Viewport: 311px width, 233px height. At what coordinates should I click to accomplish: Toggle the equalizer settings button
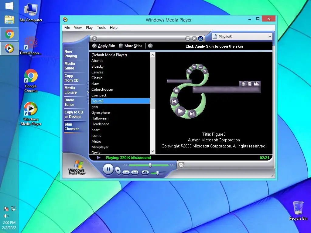tap(194, 39)
